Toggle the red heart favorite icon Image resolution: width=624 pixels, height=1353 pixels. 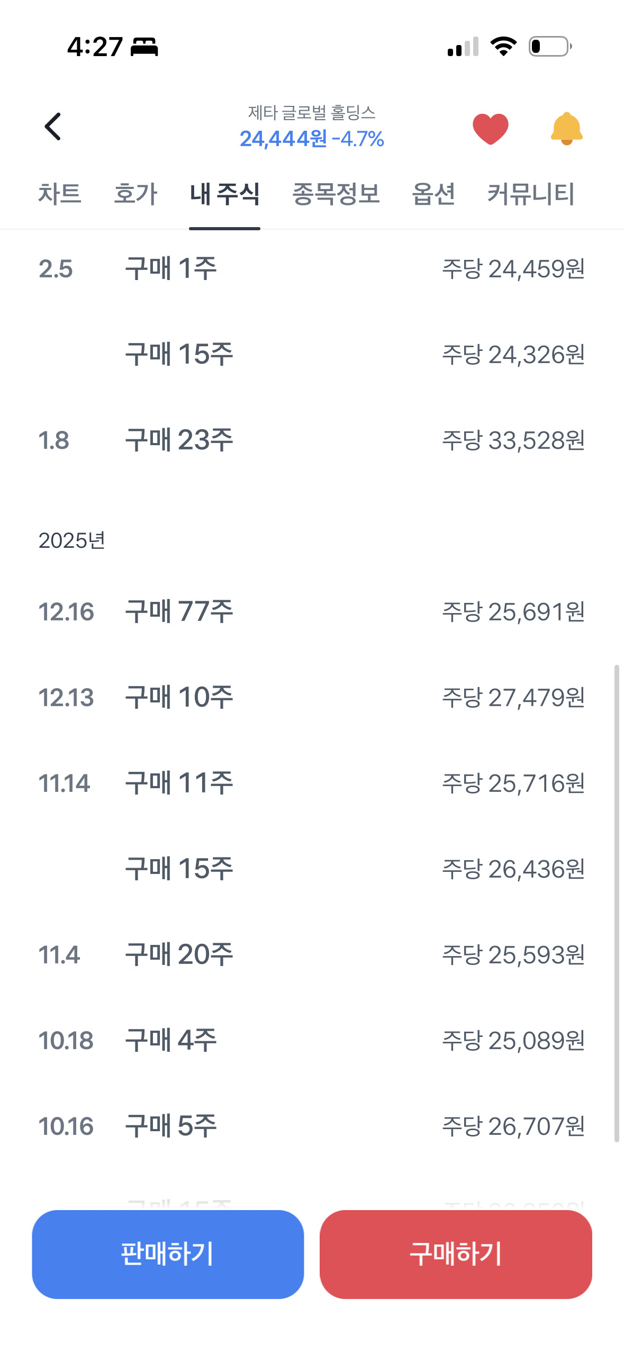click(x=490, y=129)
